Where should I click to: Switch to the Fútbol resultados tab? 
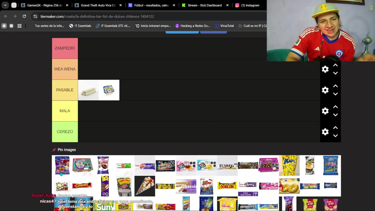point(151,5)
